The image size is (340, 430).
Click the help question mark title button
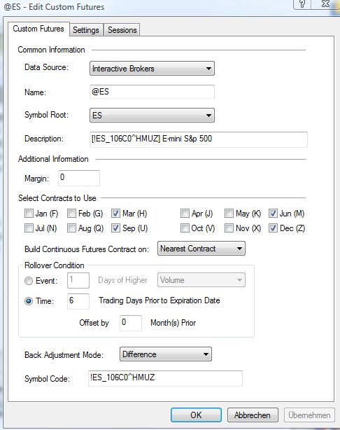(303, 4)
